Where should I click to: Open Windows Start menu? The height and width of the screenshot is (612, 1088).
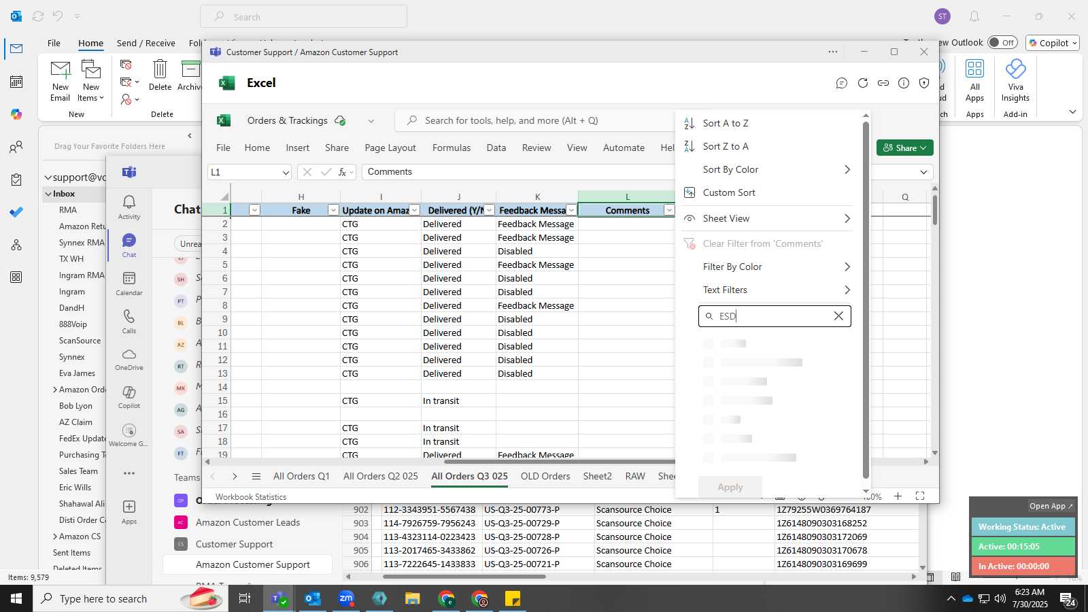point(16,598)
